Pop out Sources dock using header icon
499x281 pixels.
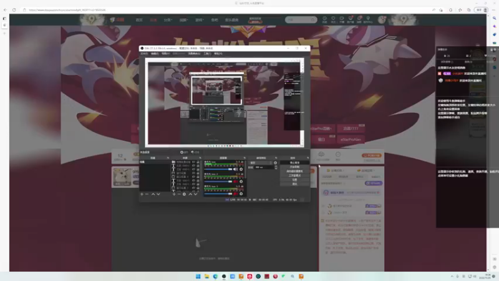[x=200, y=158]
